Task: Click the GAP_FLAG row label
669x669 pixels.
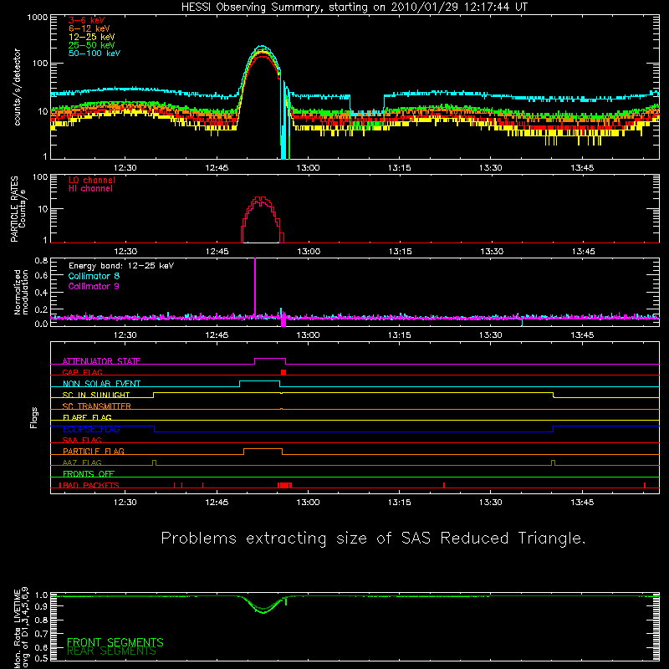Action: pos(82,372)
